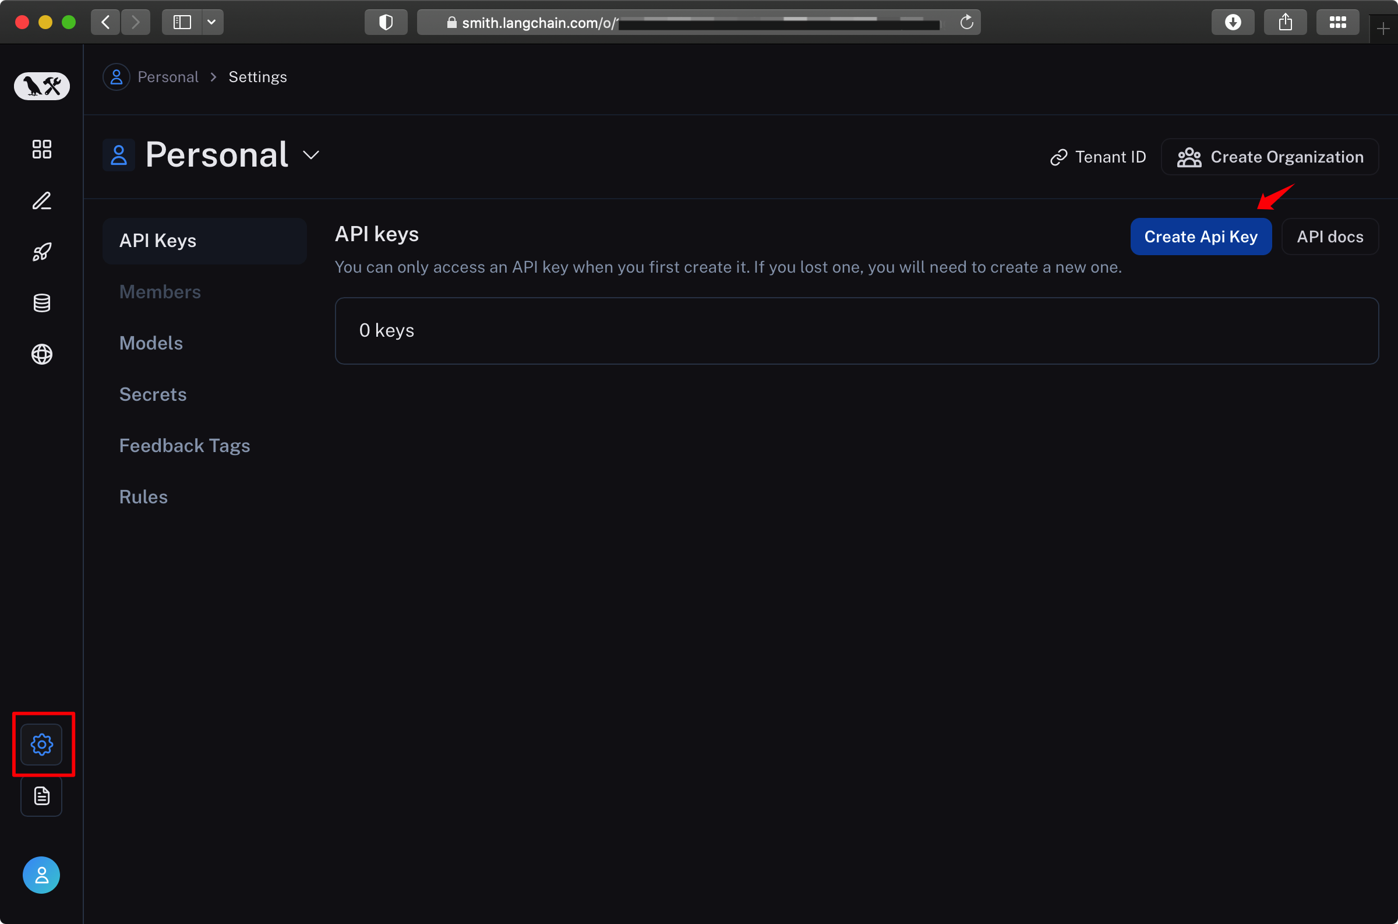This screenshot has height=924, width=1398.
Task: Open the rocket deployments icon
Action: point(42,252)
